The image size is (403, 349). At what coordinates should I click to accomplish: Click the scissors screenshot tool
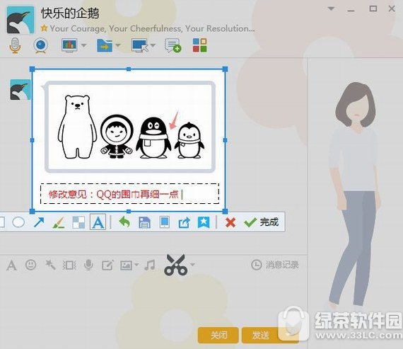pos(176,265)
